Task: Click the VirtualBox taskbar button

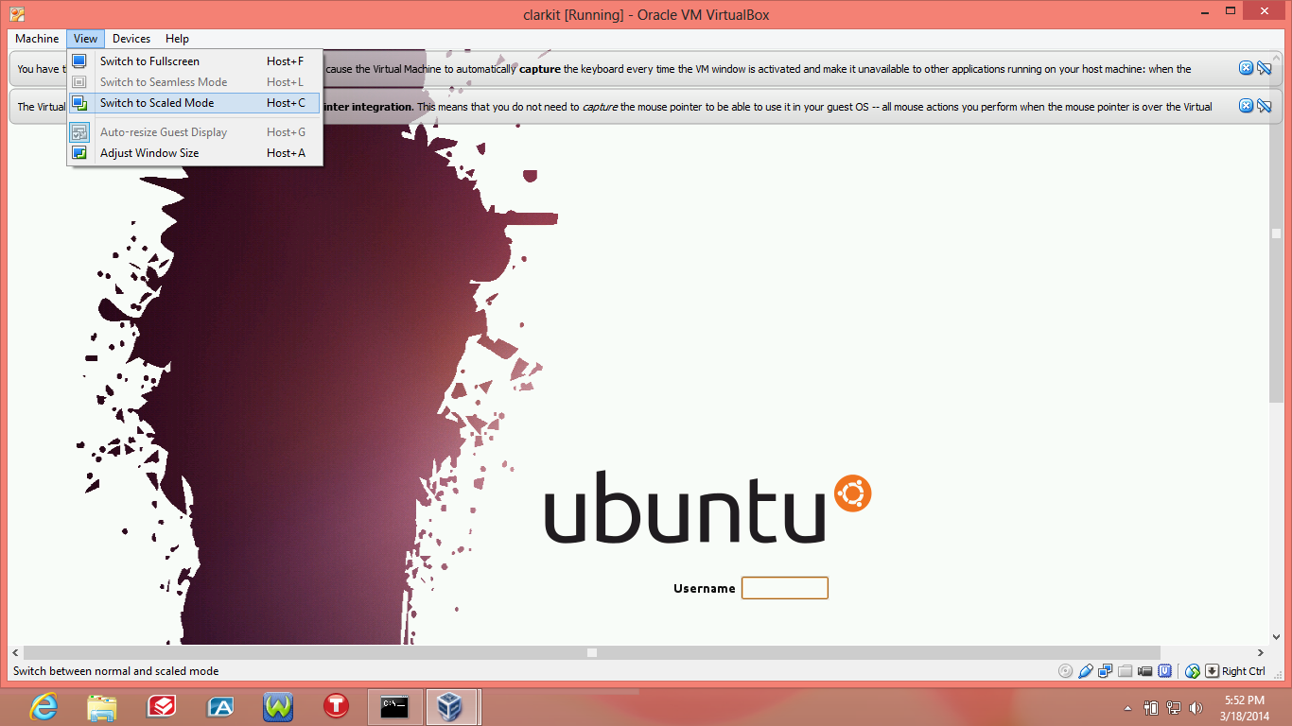Action: pos(452,706)
